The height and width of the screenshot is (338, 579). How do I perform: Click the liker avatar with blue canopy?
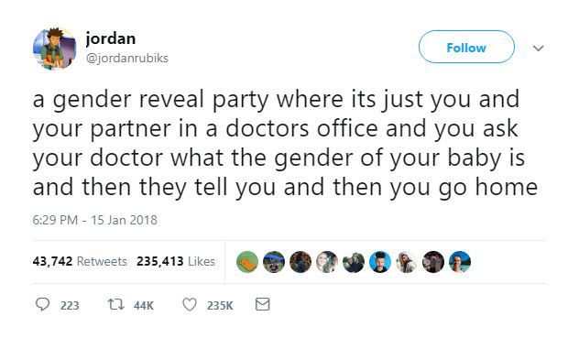274,262
